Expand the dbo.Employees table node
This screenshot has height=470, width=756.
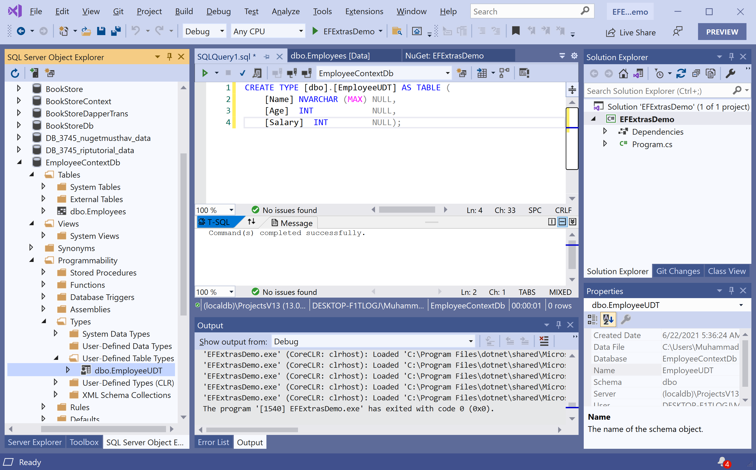pos(43,211)
